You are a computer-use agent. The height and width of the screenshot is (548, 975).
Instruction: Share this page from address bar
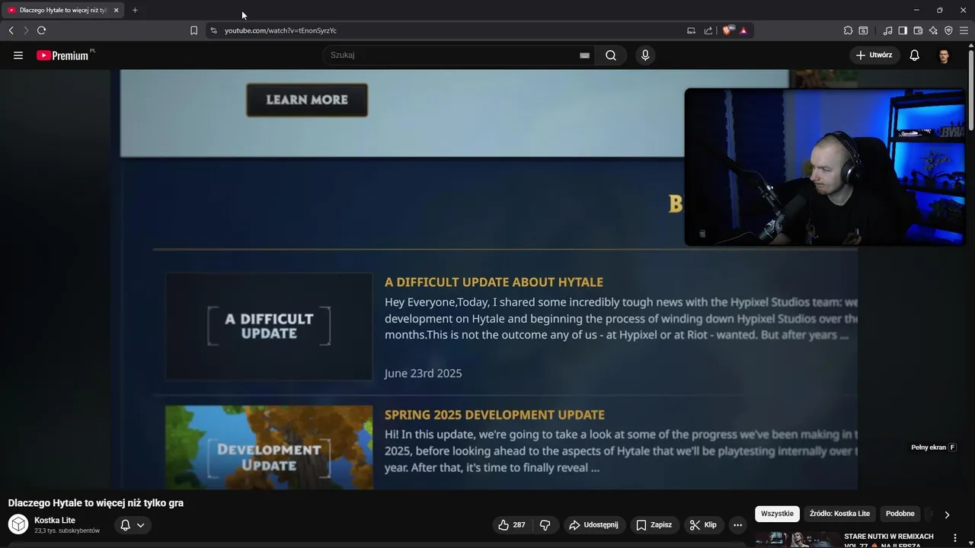[x=708, y=30]
